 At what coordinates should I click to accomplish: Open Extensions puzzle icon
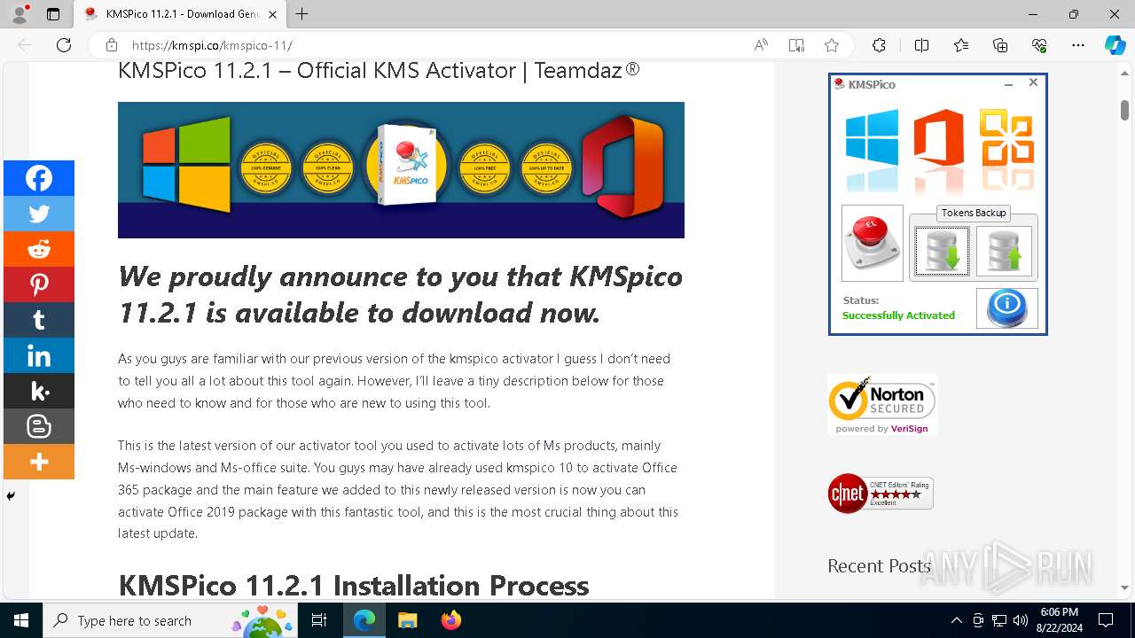coord(879,45)
